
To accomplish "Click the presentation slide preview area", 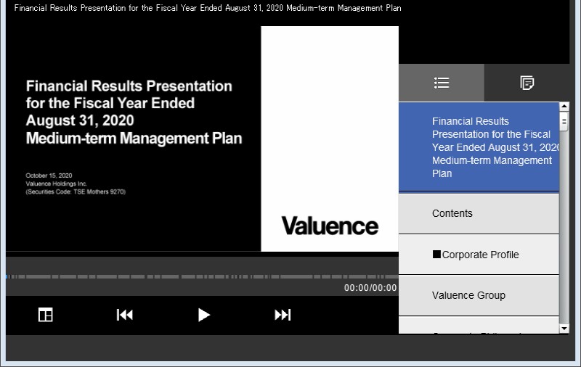I will tap(202, 139).
